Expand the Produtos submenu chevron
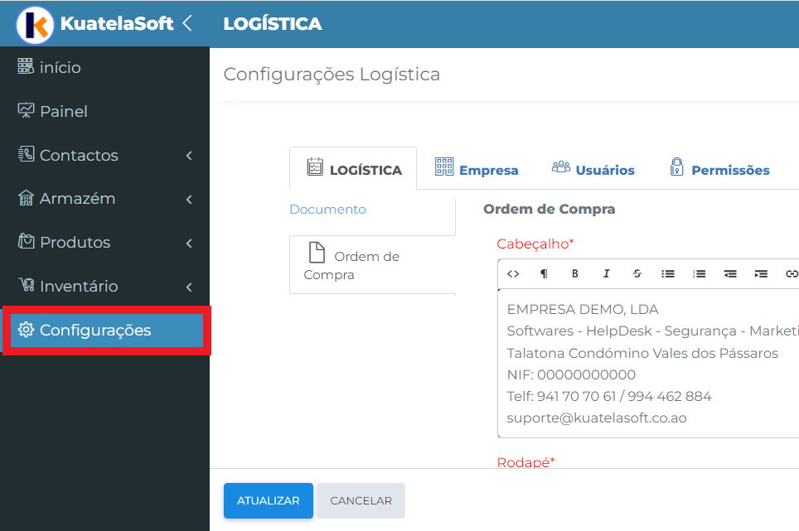Viewport: 799px width, 531px height. pos(189,243)
